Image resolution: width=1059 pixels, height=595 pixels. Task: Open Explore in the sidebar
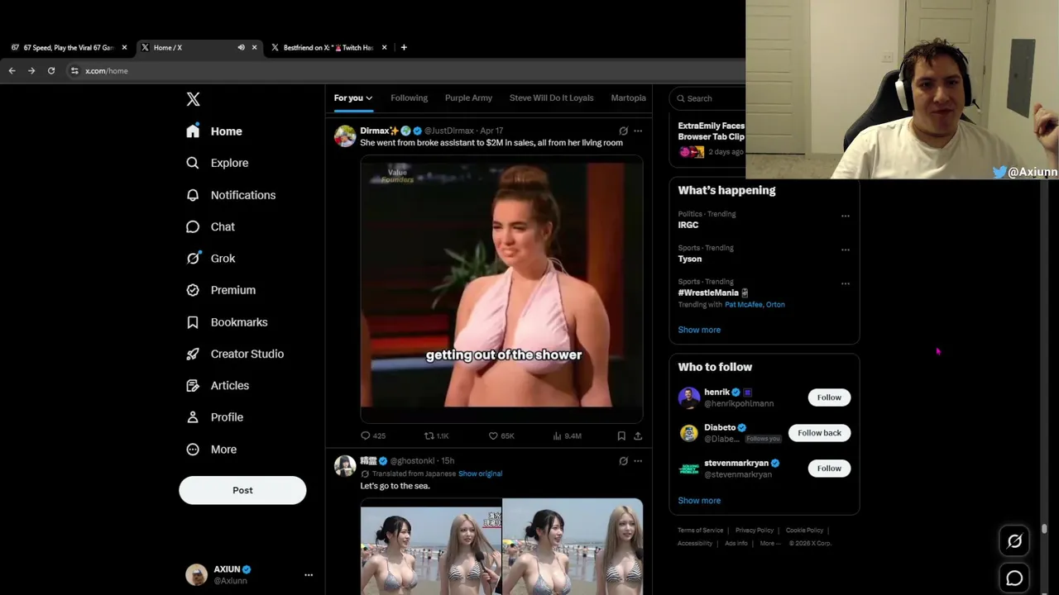pyautogui.click(x=218, y=163)
